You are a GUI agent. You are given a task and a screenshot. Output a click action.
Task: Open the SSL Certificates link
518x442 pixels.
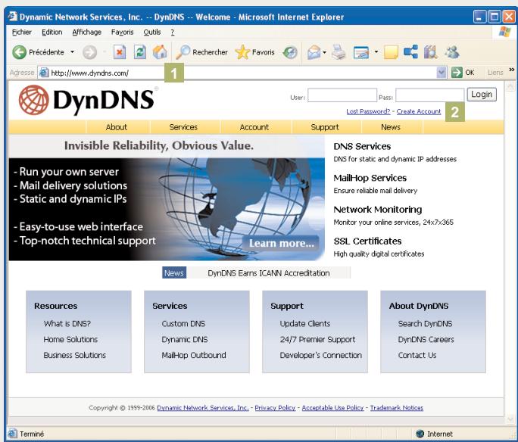click(x=367, y=241)
